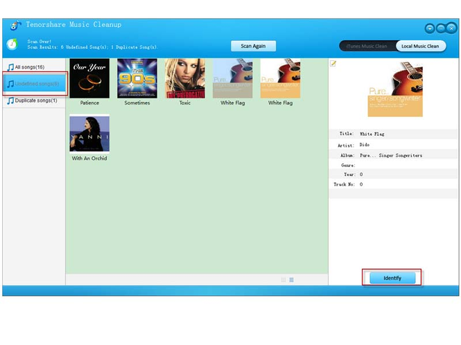This screenshot has width=461, height=345.
Task: Select the Patience album thumbnail
Action: [x=89, y=78]
